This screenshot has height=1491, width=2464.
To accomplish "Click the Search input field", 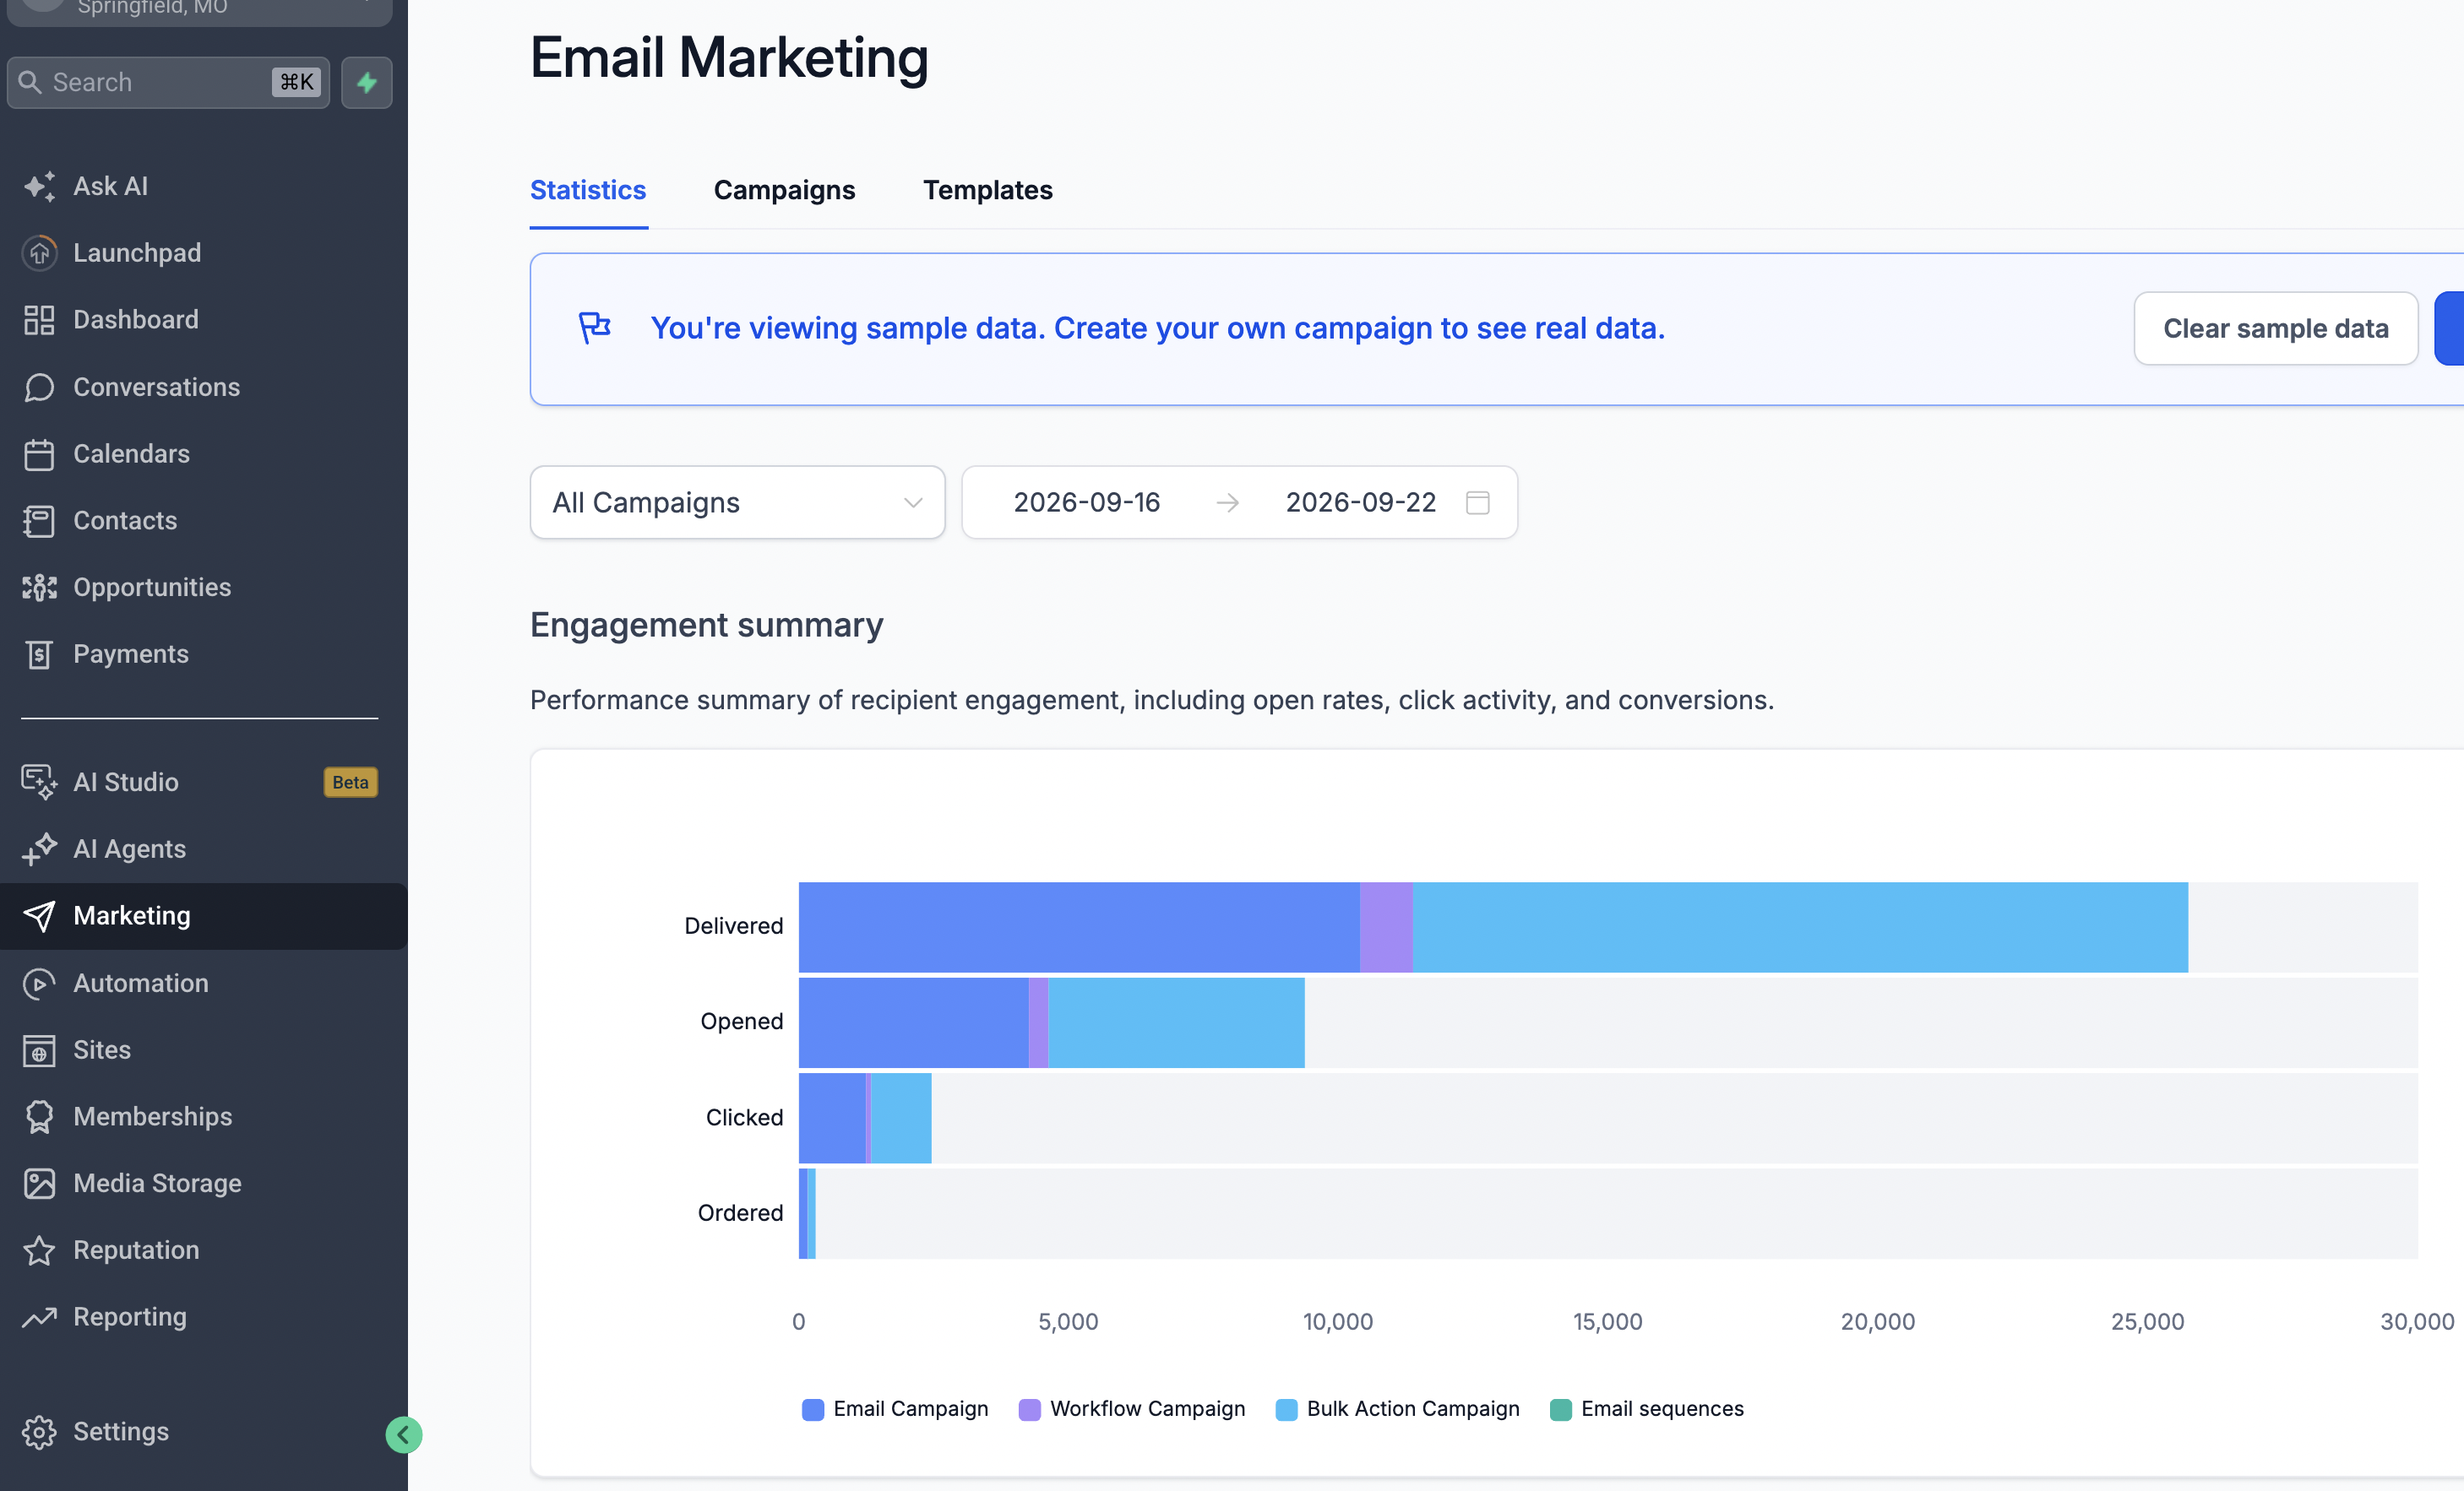I will 168,82.
